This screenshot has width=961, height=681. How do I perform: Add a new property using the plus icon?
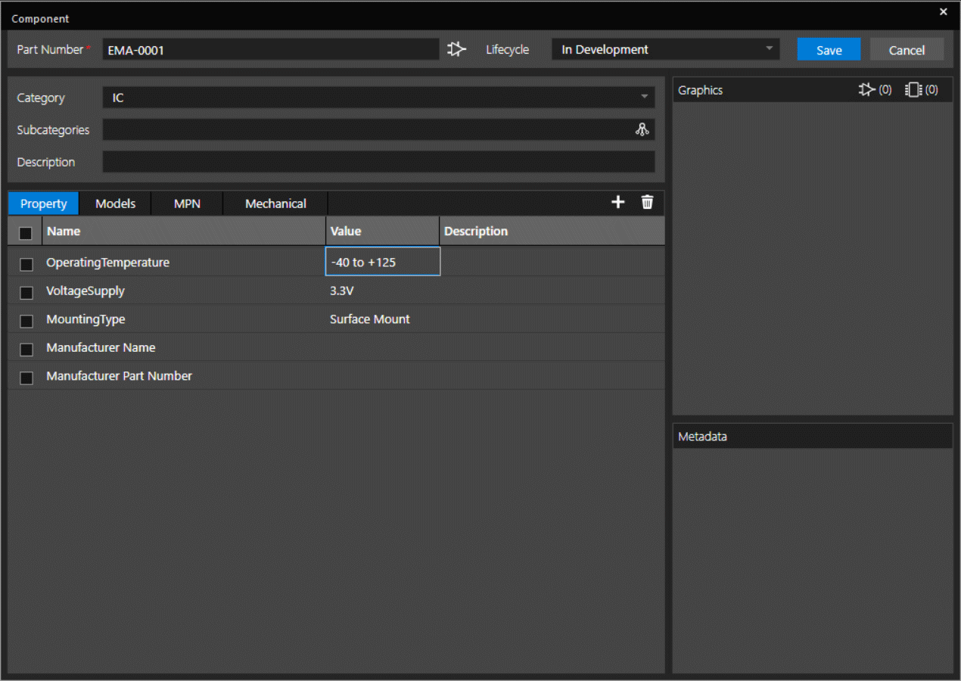click(x=617, y=202)
